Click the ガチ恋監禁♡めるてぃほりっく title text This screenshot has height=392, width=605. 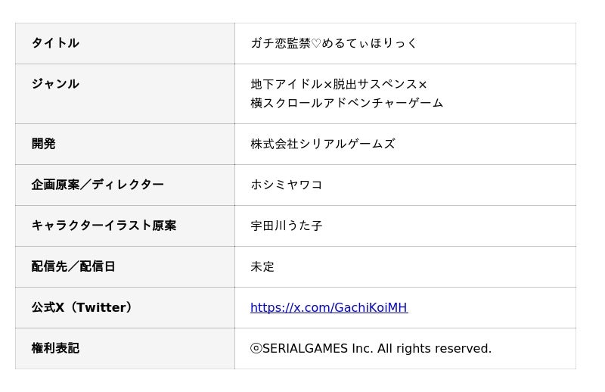click(x=334, y=43)
